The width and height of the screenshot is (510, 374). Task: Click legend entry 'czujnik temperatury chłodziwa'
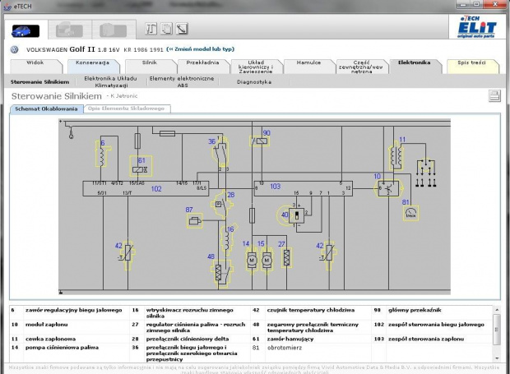[311, 311]
